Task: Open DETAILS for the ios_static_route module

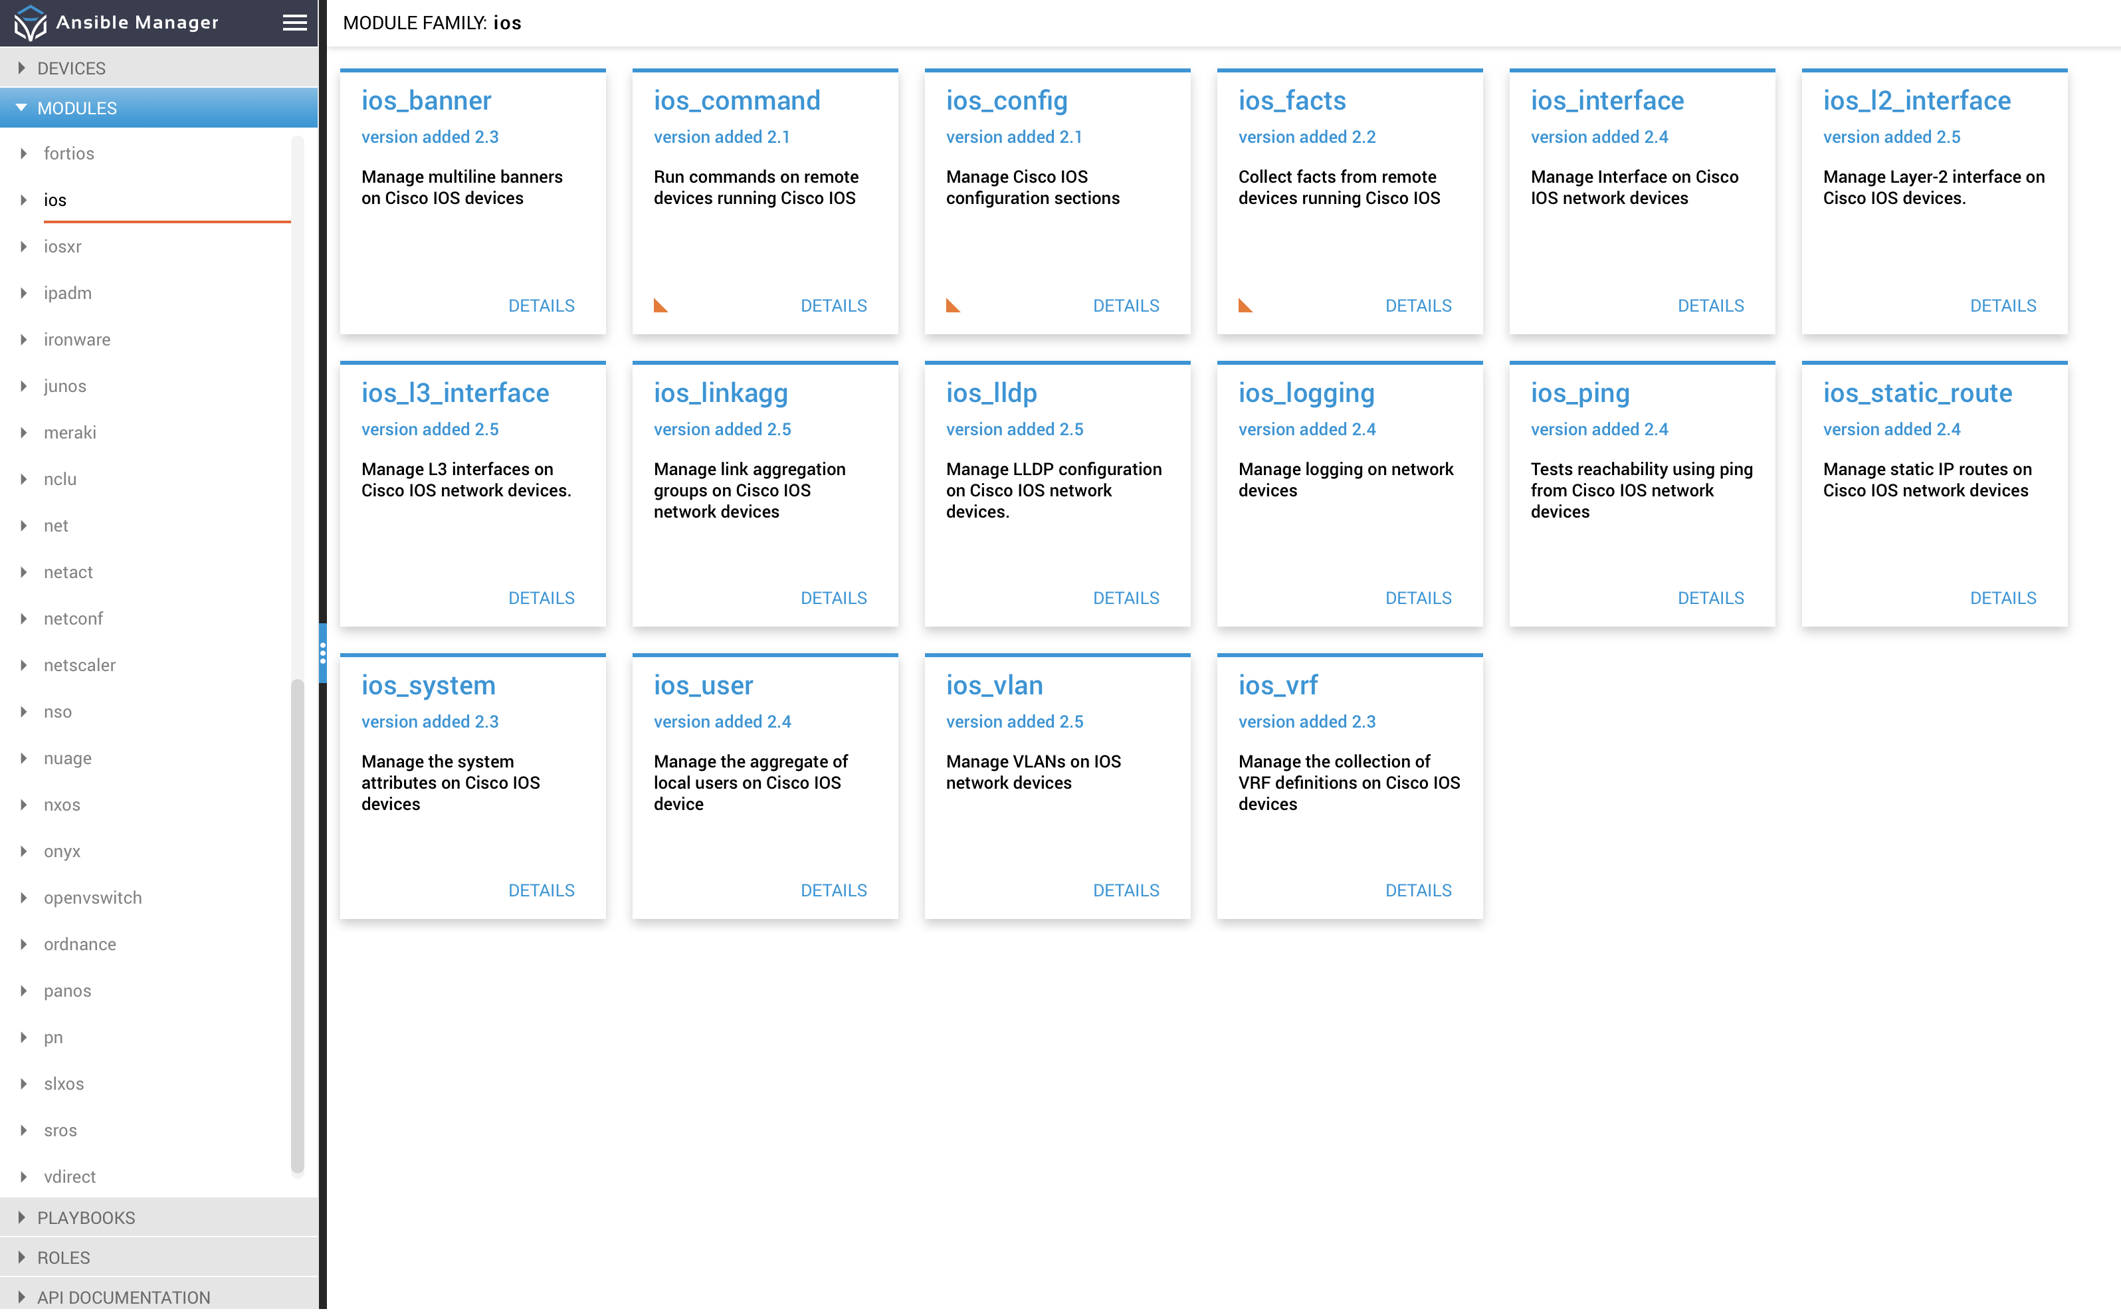Action: click(x=2003, y=597)
